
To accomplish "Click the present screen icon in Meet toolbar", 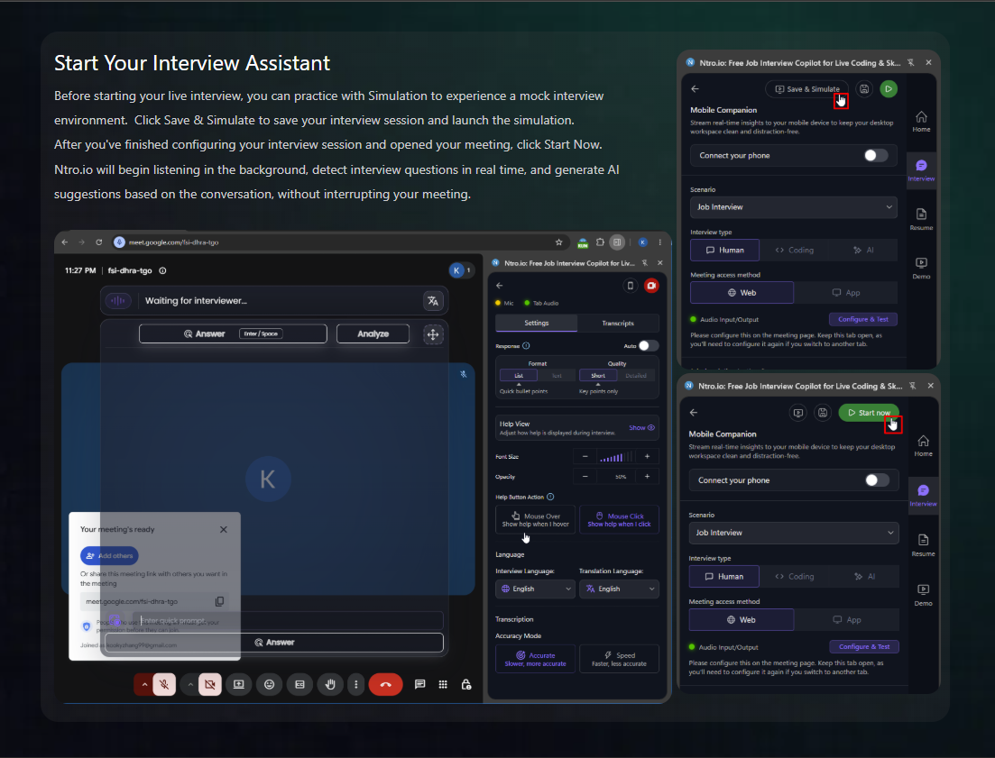I will pyautogui.click(x=238, y=684).
